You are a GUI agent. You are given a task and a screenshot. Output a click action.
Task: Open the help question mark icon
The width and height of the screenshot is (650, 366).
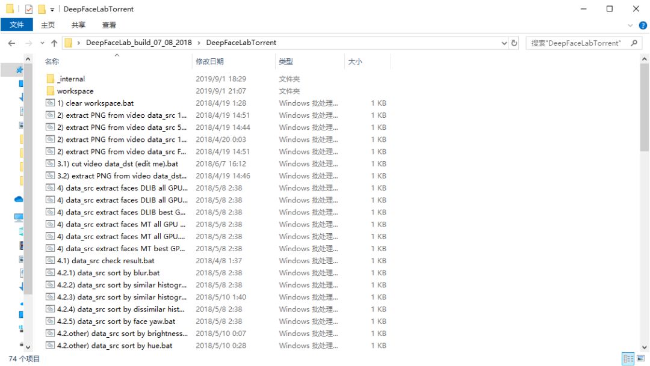click(643, 25)
